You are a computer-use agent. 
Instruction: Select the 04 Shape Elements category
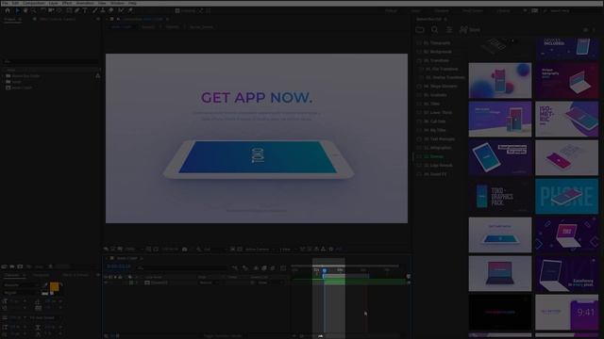tap(440, 87)
